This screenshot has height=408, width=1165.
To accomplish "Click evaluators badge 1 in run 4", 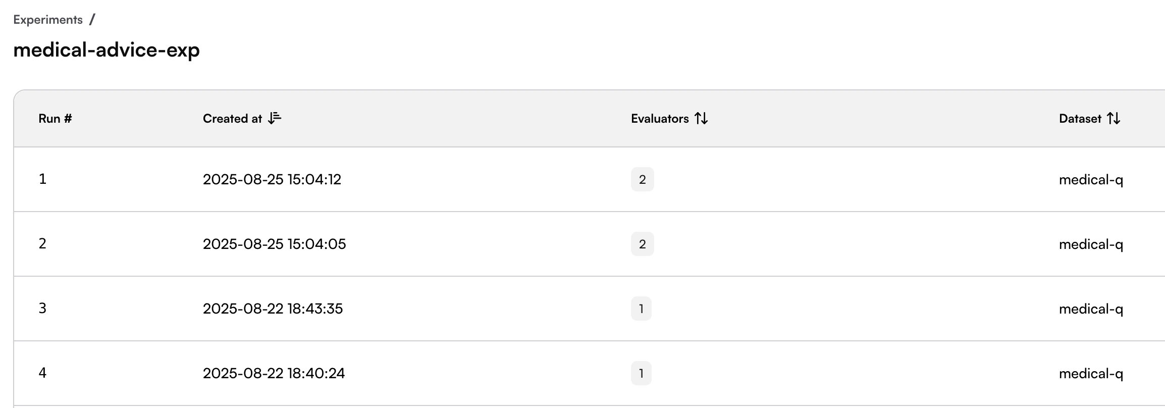I will click(x=641, y=373).
